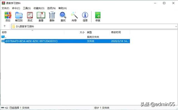Click the 2020/3/18 14... modified time cell
This screenshot has height=110, width=178.
120,41
